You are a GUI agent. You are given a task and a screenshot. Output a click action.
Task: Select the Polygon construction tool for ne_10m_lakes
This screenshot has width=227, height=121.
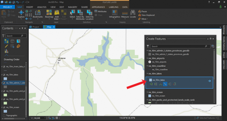coord(151,84)
